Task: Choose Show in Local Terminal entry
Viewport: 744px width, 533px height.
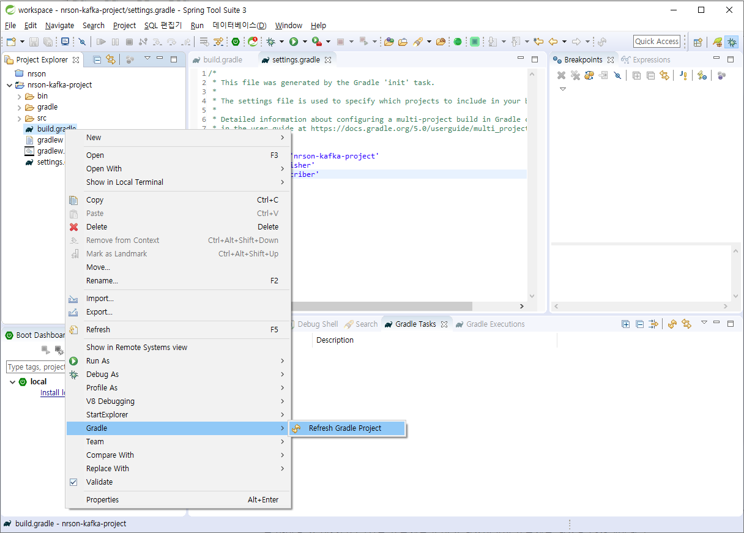Action: coord(178,182)
